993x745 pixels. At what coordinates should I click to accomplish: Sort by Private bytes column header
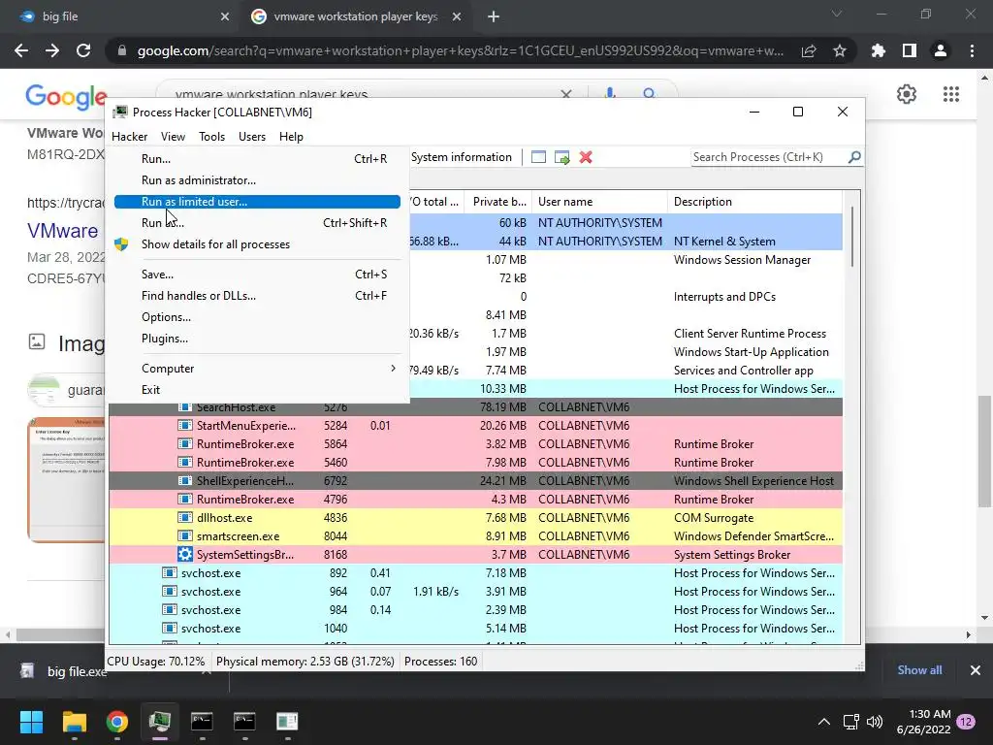(498, 202)
